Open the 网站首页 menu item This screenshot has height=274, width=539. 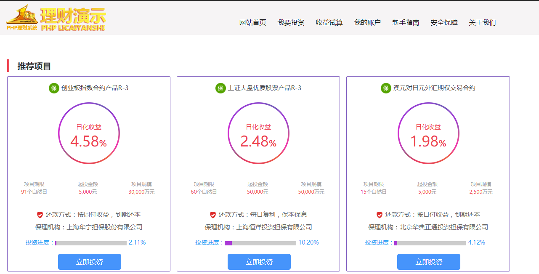click(x=252, y=23)
